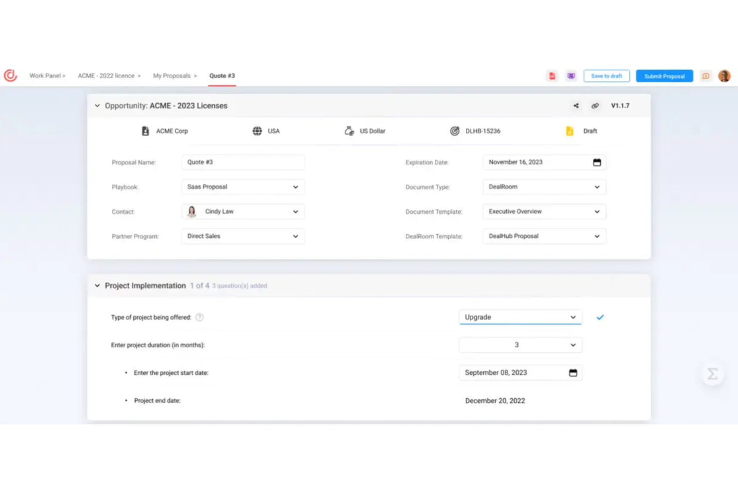The image size is (738, 492).
Task: Click the help icon beside project type
Action: click(x=199, y=317)
